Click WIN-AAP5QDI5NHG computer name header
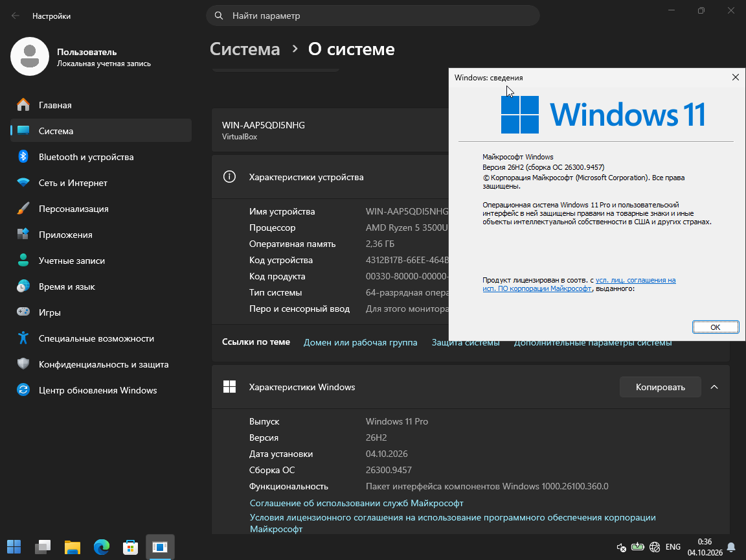The height and width of the screenshot is (560, 746). (x=263, y=125)
